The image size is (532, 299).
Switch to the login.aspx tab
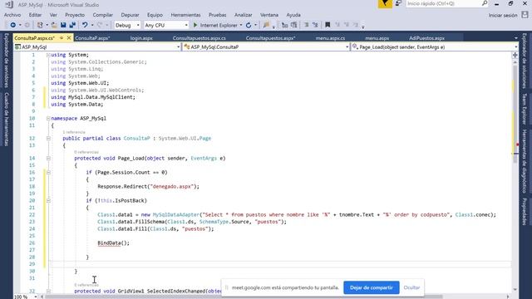141,38
